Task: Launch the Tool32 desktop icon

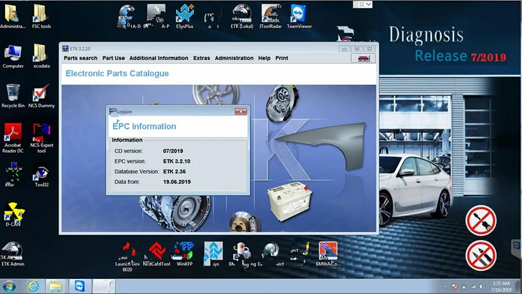Action: tap(41, 176)
